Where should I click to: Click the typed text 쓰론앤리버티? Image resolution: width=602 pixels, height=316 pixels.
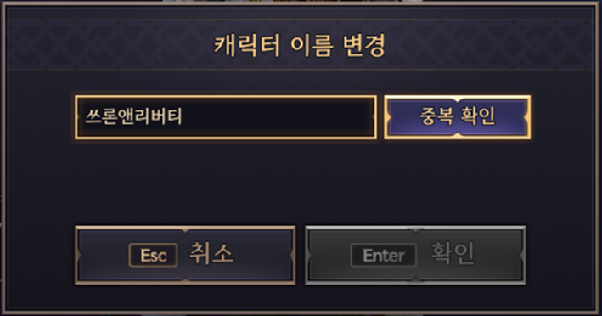click(132, 116)
